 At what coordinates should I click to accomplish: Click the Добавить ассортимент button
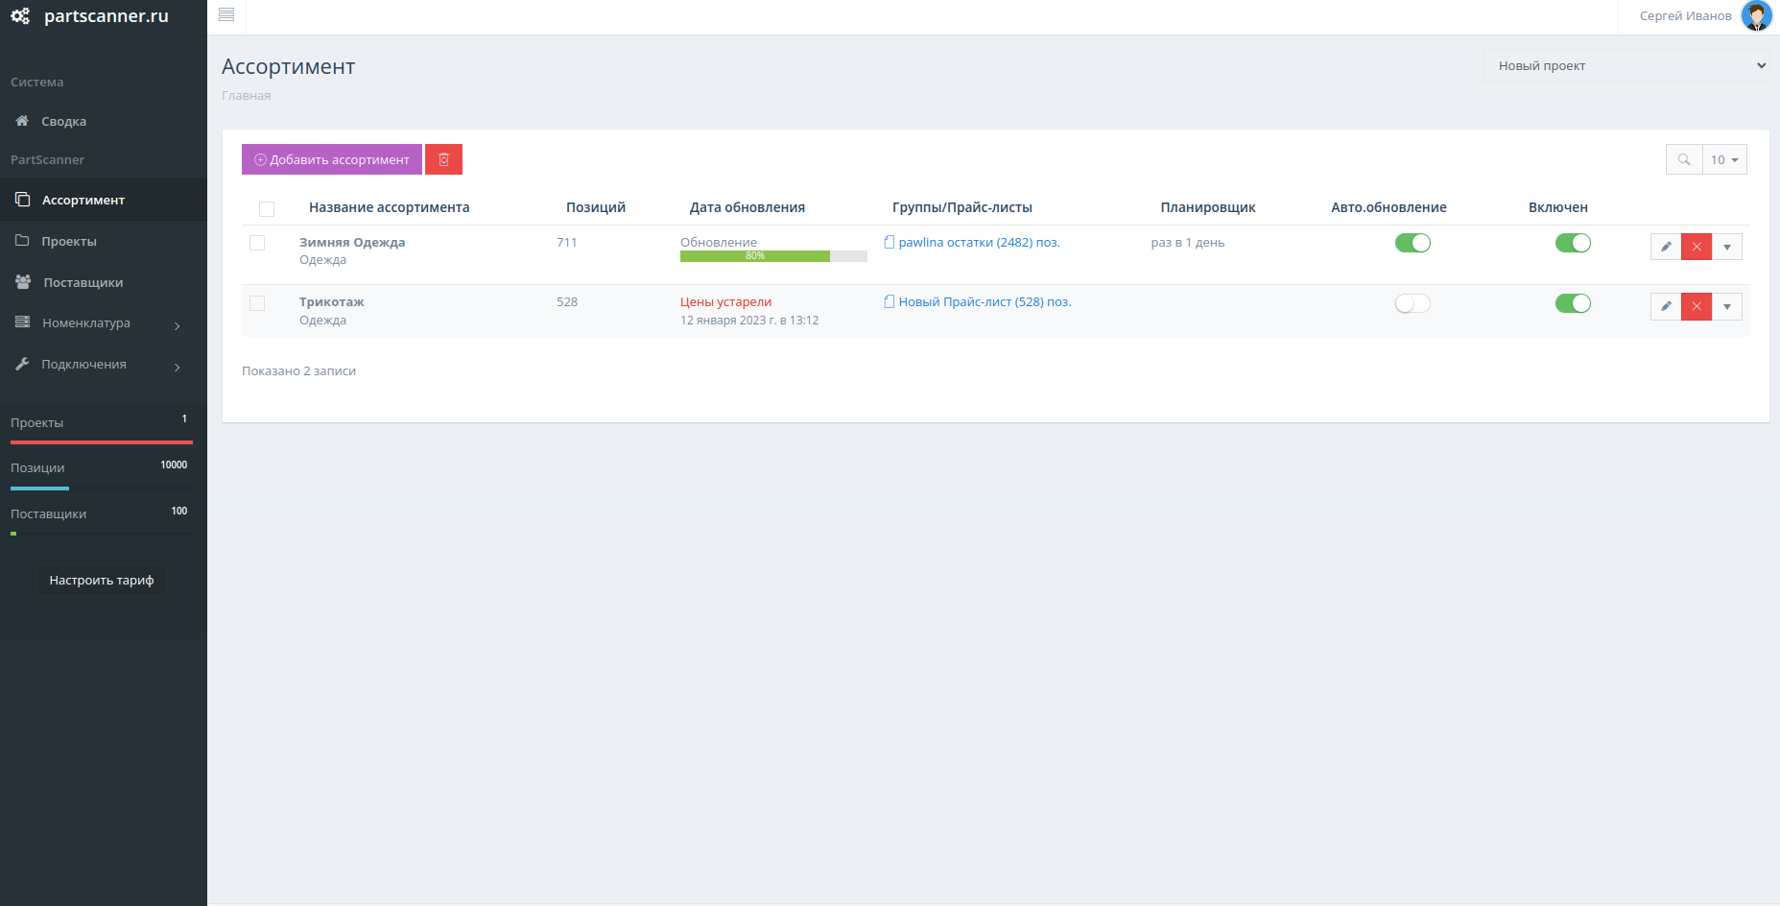pyautogui.click(x=331, y=159)
